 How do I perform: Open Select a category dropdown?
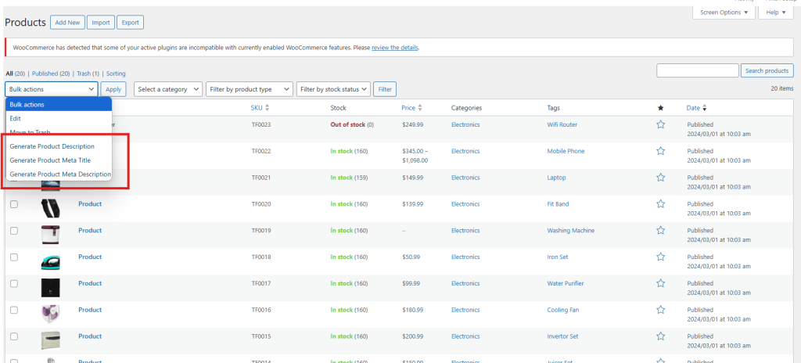click(x=169, y=89)
